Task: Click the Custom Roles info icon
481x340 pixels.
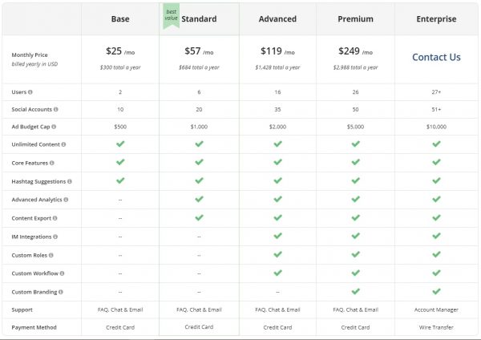Action: 51,255
